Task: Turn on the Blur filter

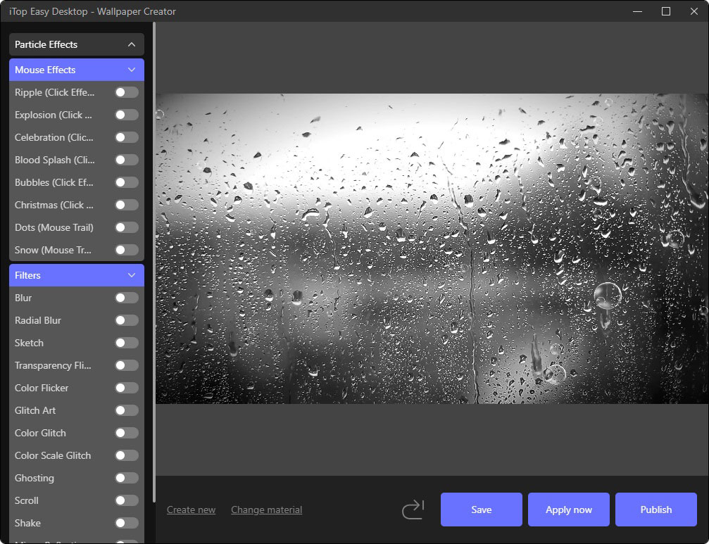Action: pos(127,298)
